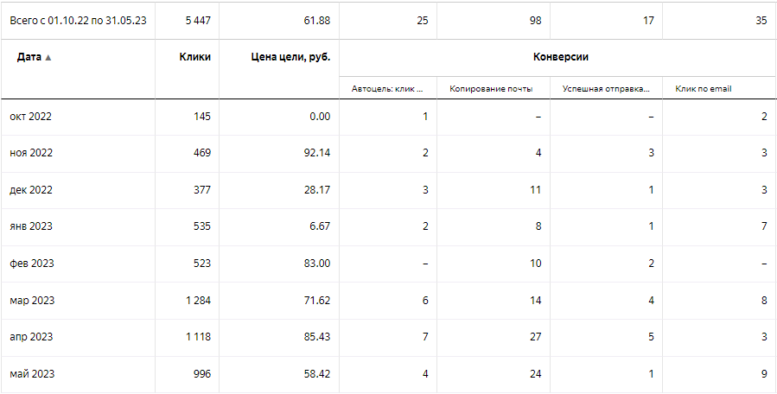This screenshot has height=394, width=777.
Task: Select the Копирование почты column subheader
Action: click(491, 88)
